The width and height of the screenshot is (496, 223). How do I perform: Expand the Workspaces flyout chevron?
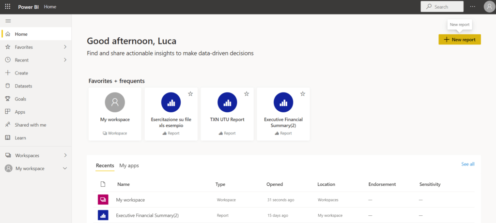point(65,155)
